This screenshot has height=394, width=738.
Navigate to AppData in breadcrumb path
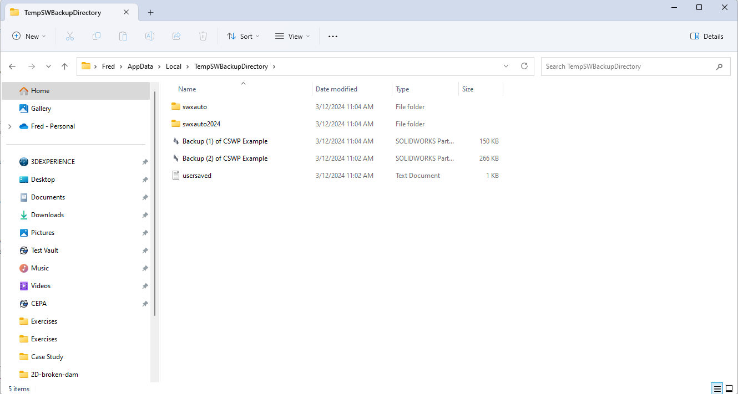[140, 66]
